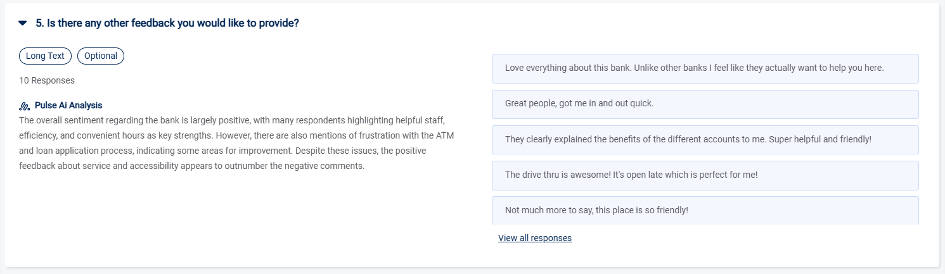
Task: Click the Pulse Ai Analysis sparkle icon
Action: point(25,106)
